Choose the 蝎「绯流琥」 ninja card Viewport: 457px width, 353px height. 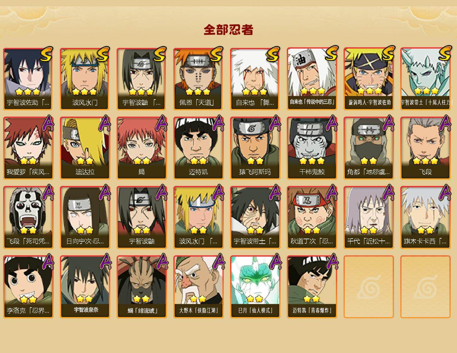pyautogui.click(x=142, y=287)
